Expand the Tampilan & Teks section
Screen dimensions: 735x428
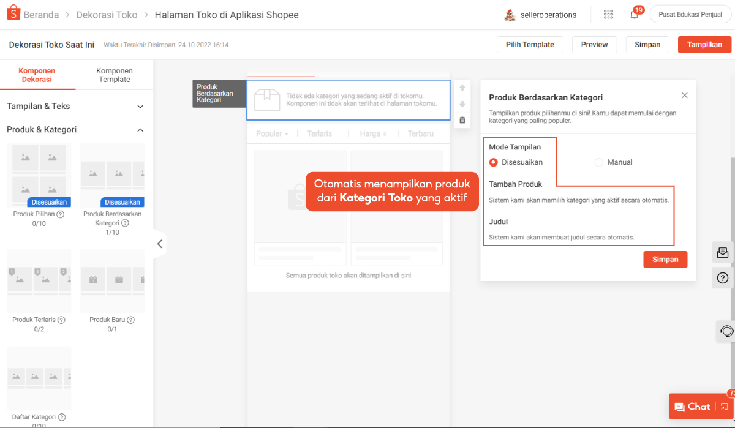[x=140, y=107]
